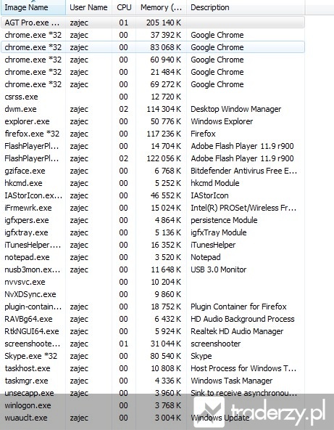The height and width of the screenshot is (430, 334).
Task: Select the RtkNGUI64.exe Realtek Audio Manager row
Action: (x=153, y=331)
